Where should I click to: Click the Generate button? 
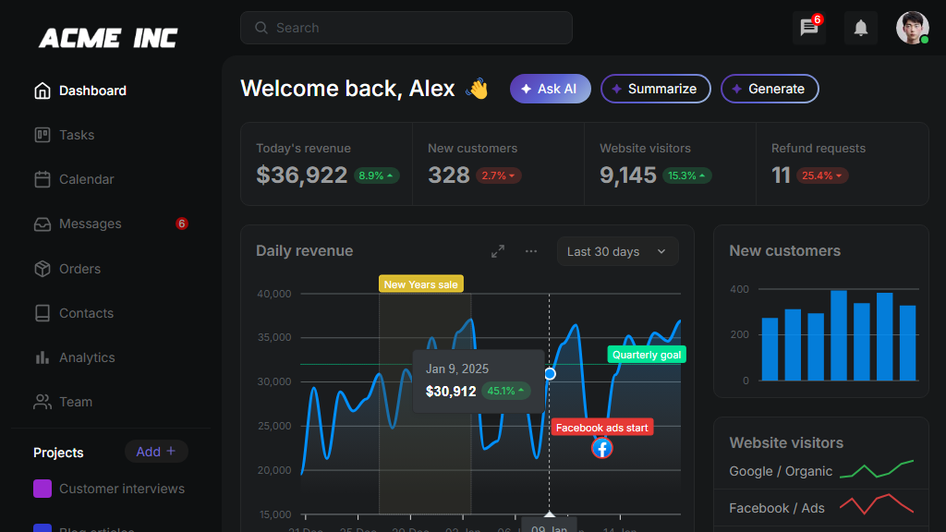tap(770, 89)
